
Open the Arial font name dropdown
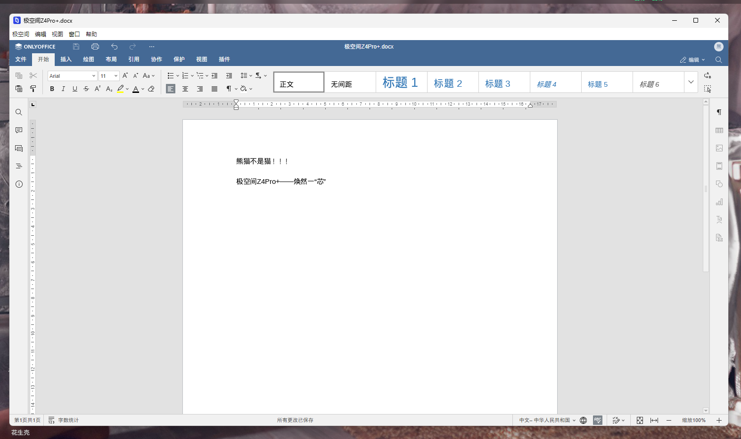click(x=93, y=76)
